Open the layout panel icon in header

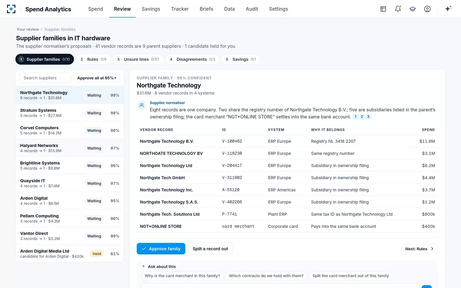(x=383, y=9)
